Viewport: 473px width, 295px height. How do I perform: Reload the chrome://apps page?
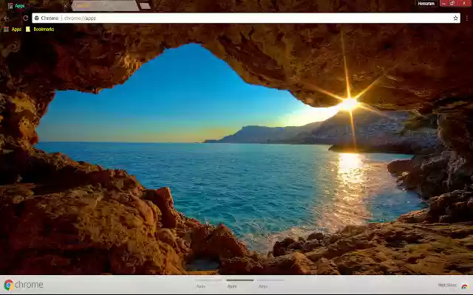pyautogui.click(x=25, y=18)
